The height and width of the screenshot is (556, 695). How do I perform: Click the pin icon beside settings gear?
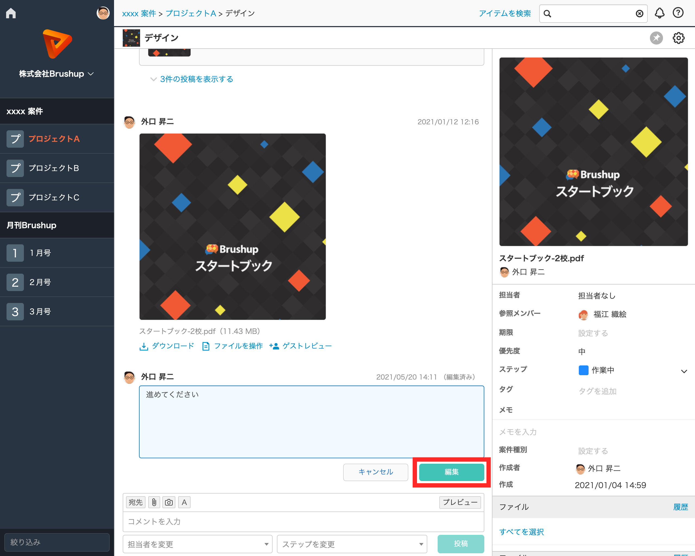click(x=656, y=38)
